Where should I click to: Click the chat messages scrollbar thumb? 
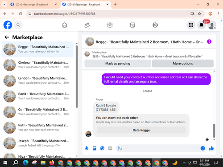(214, 130)
